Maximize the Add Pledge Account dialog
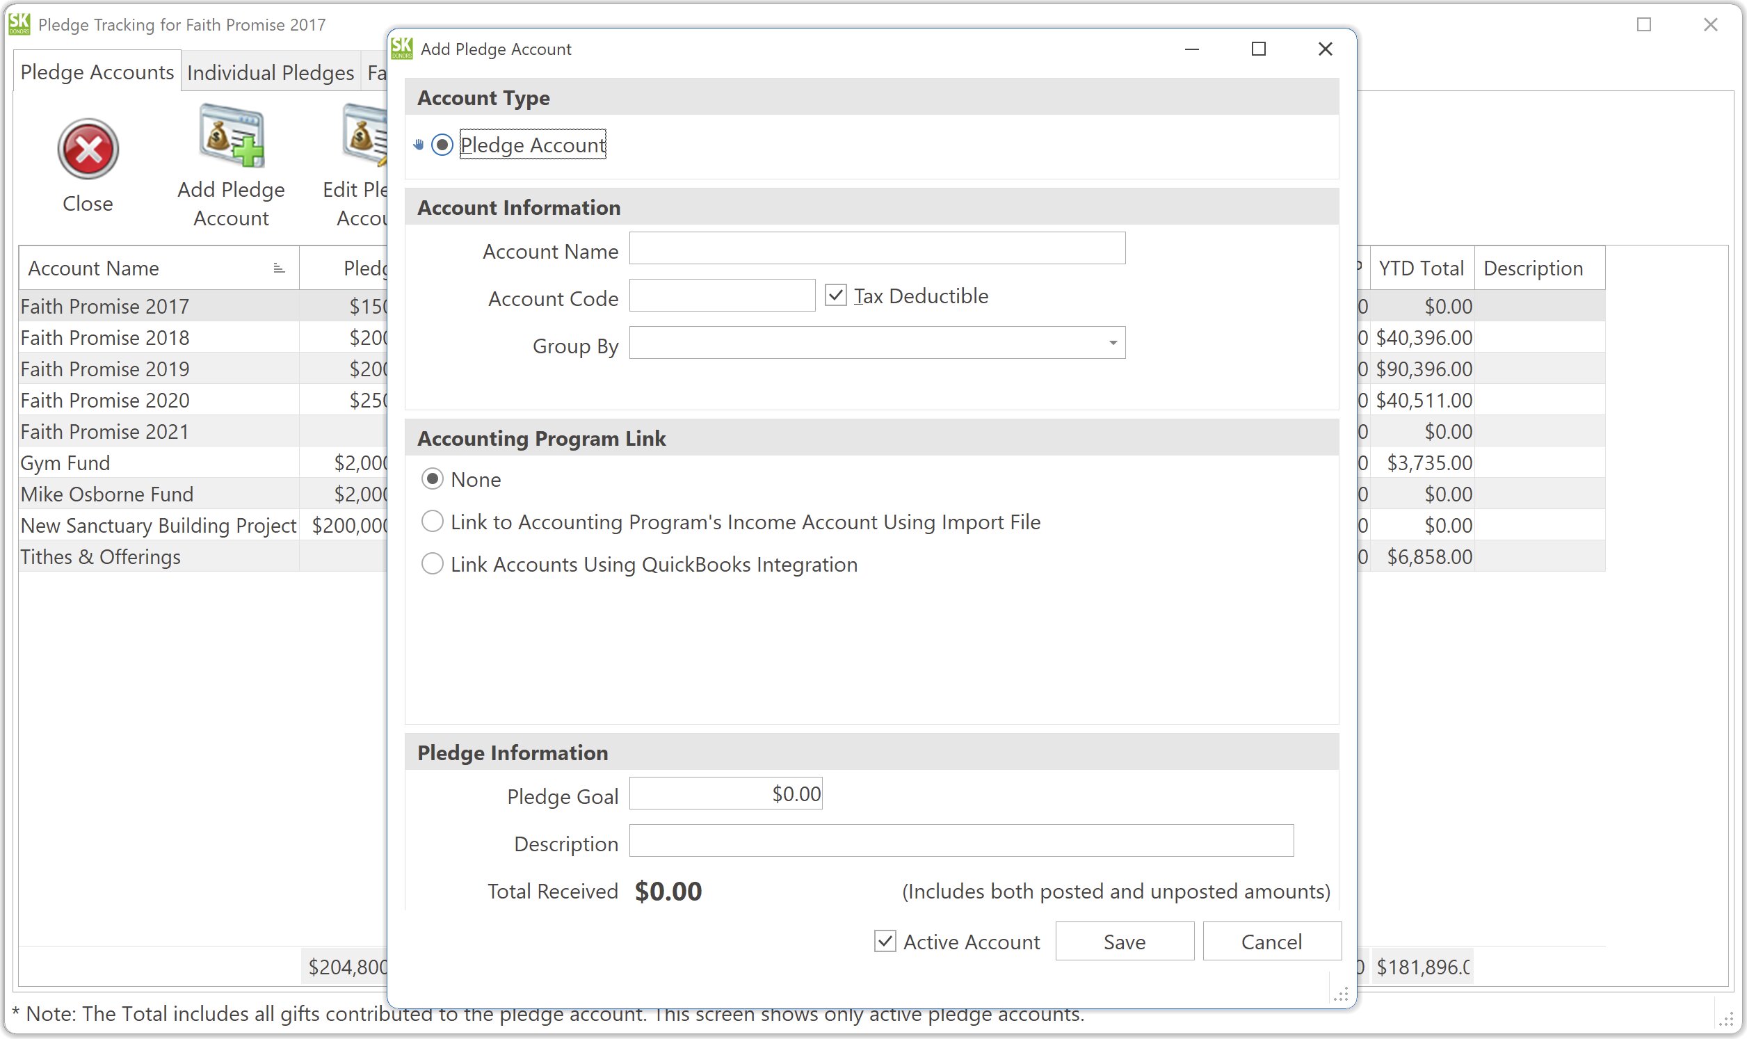 click(1258, 48)
